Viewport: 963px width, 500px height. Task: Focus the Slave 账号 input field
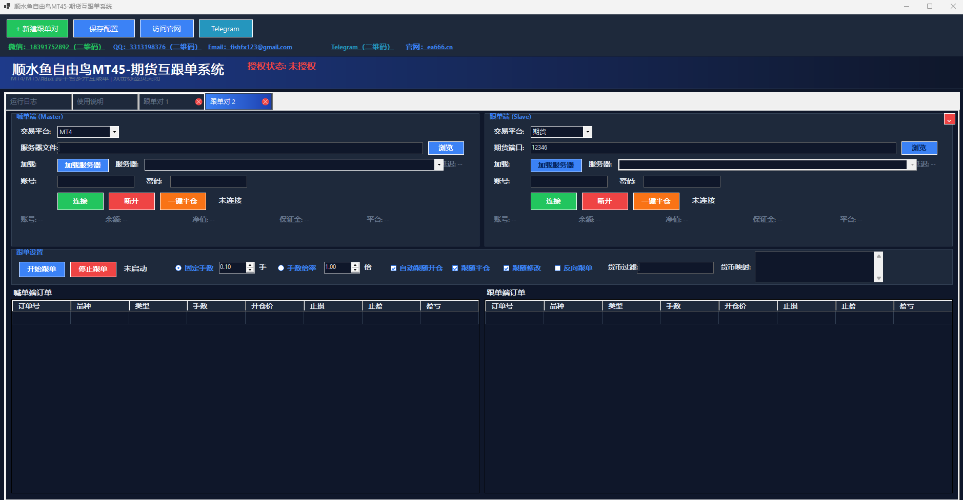pos(569,181)
